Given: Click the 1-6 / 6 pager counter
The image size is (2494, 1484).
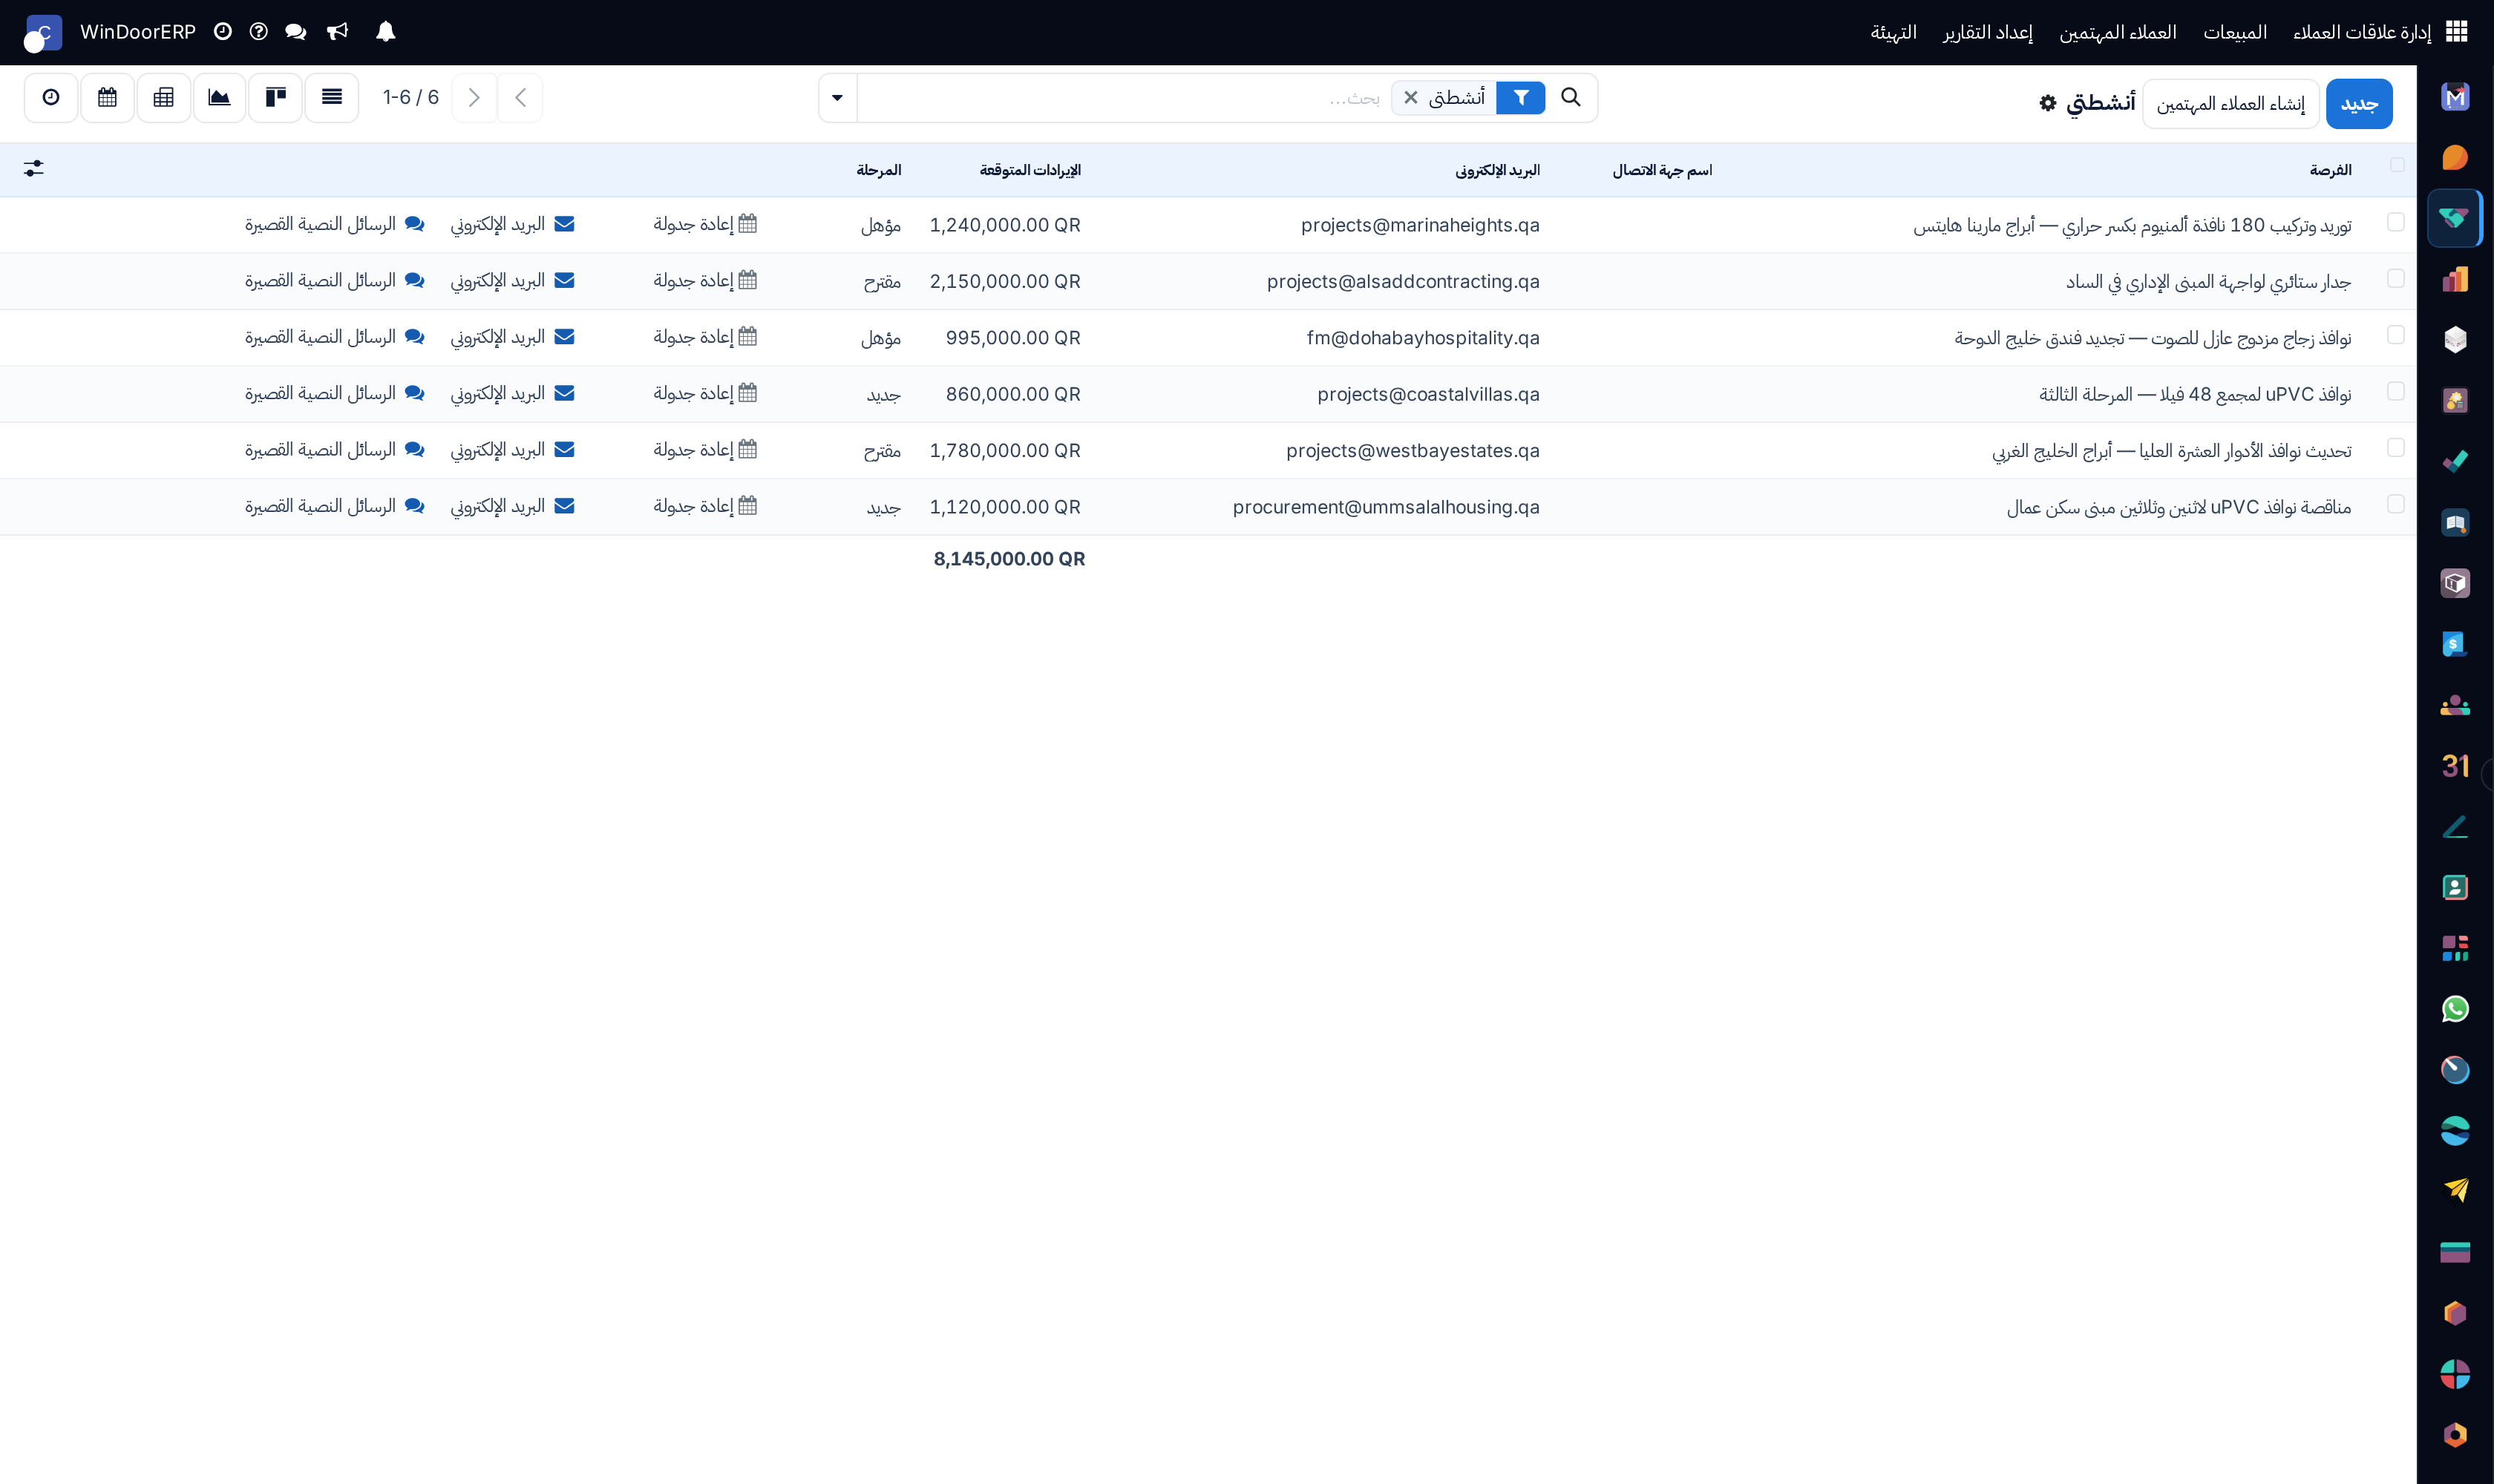Looking at the screenshot, I should [411, 97].
